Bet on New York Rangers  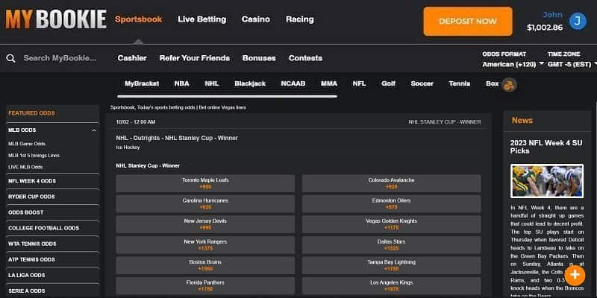(205, 245)
